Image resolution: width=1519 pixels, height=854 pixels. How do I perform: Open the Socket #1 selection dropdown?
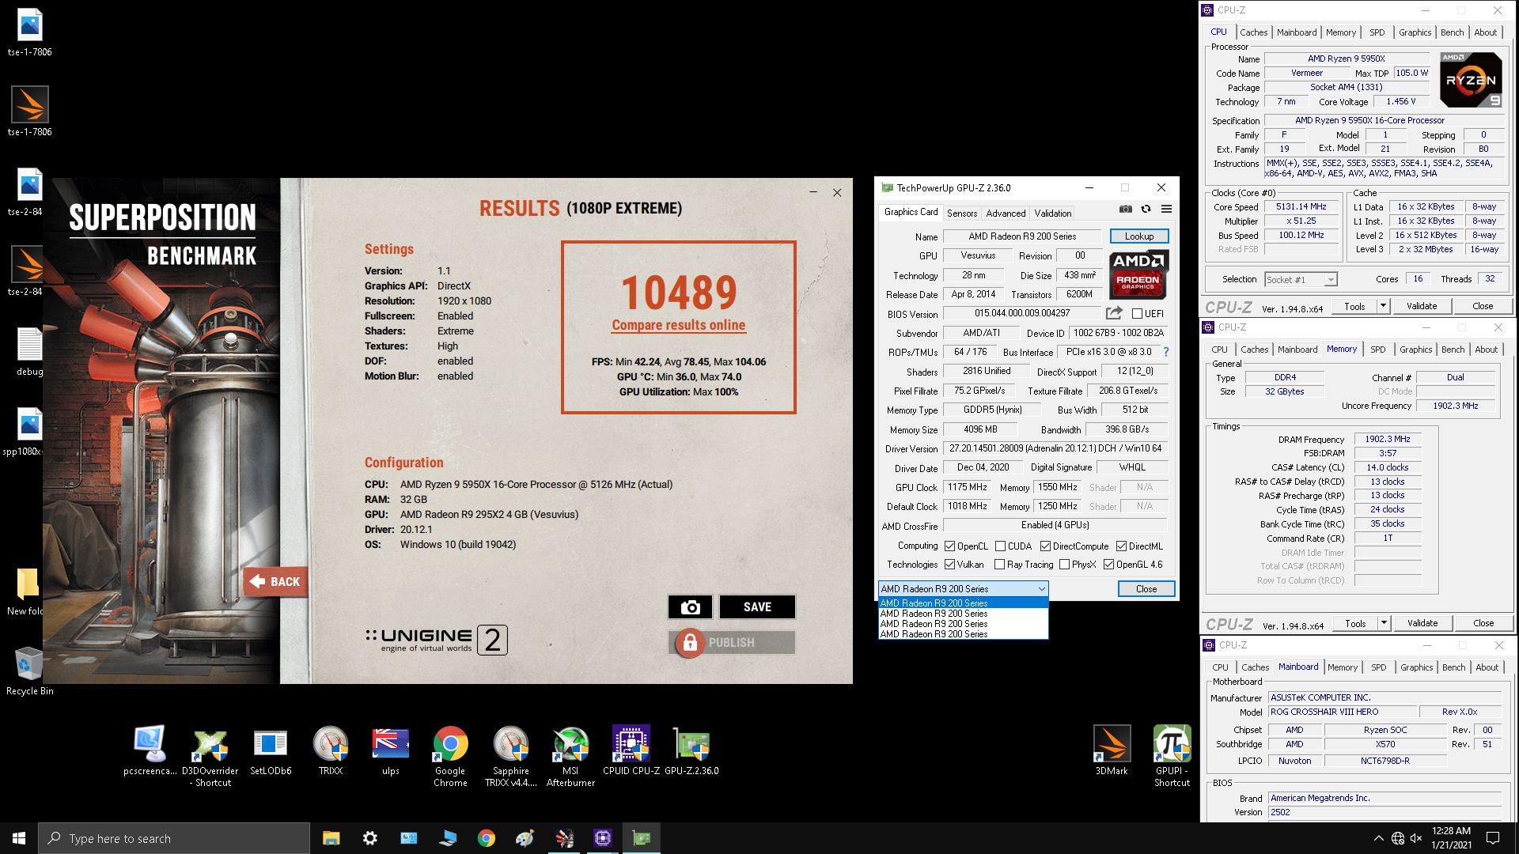point(1301,280)
